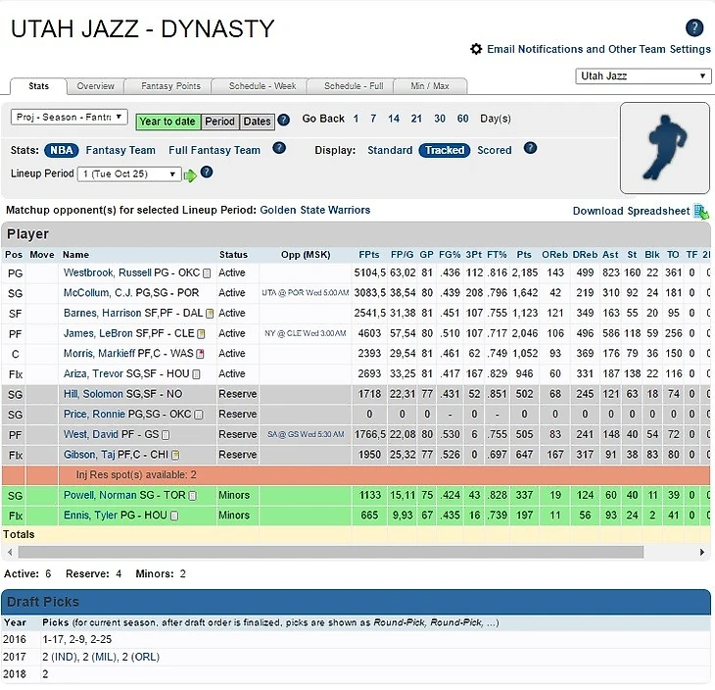Screen dimensions: 715x690
Task: Click scrollbar left arrow
Action: 10,552
